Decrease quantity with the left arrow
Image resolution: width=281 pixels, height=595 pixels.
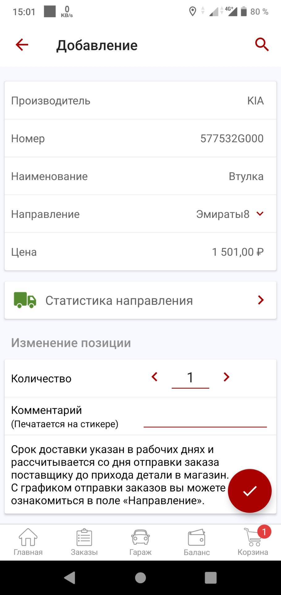pyautogui.click(x=155, y=377)
